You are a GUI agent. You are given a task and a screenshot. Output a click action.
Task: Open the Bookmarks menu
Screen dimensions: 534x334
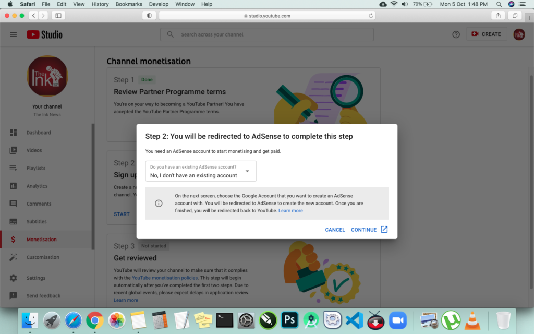coord(129,4)
